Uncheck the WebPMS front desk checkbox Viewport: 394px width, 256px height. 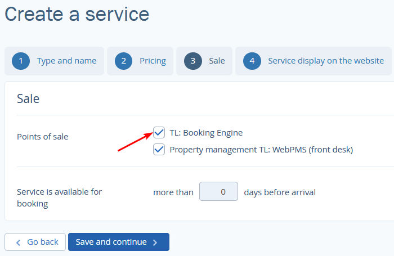click(159, 150)
